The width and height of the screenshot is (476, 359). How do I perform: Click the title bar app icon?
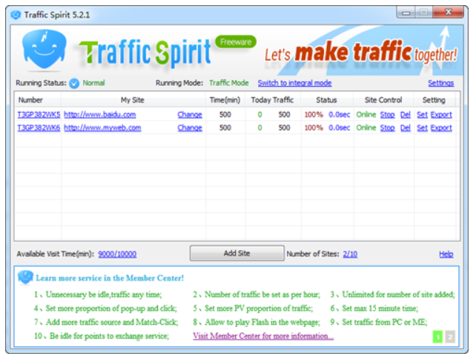(16, 15)
